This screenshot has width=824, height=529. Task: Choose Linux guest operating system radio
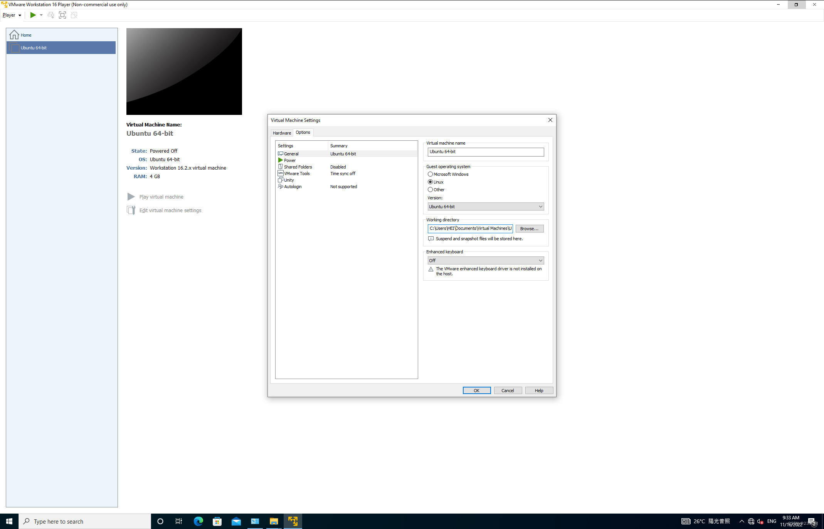tap(430, 182)
